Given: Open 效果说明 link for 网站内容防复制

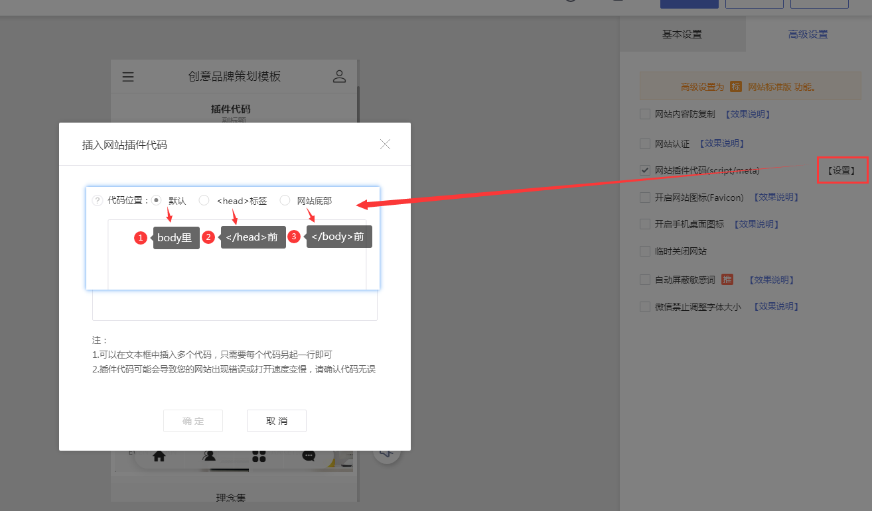Looking at the screenshot, I should point(747,114).
